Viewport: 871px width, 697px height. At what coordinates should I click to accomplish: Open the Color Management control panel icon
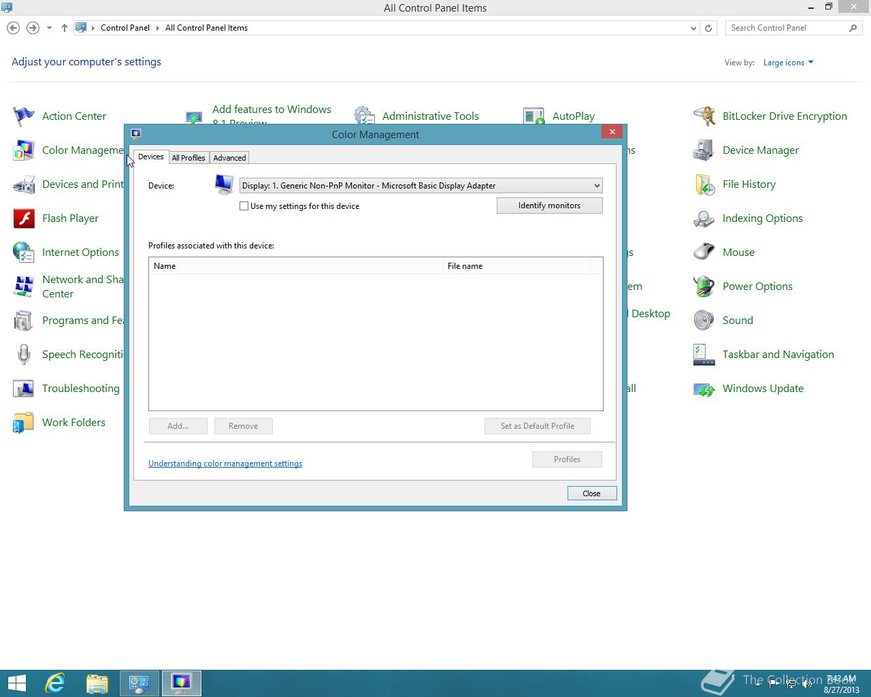click(x=24, y=150)
